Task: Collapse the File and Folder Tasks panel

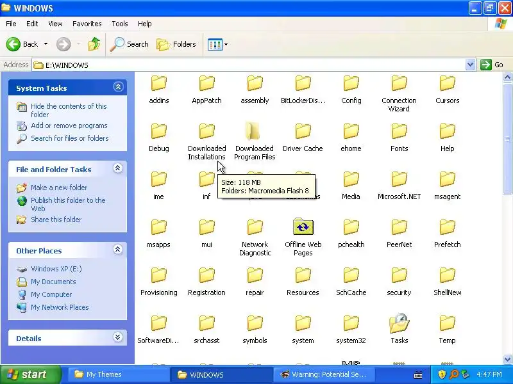Action: pyautogui.click(x=118, y=168)
